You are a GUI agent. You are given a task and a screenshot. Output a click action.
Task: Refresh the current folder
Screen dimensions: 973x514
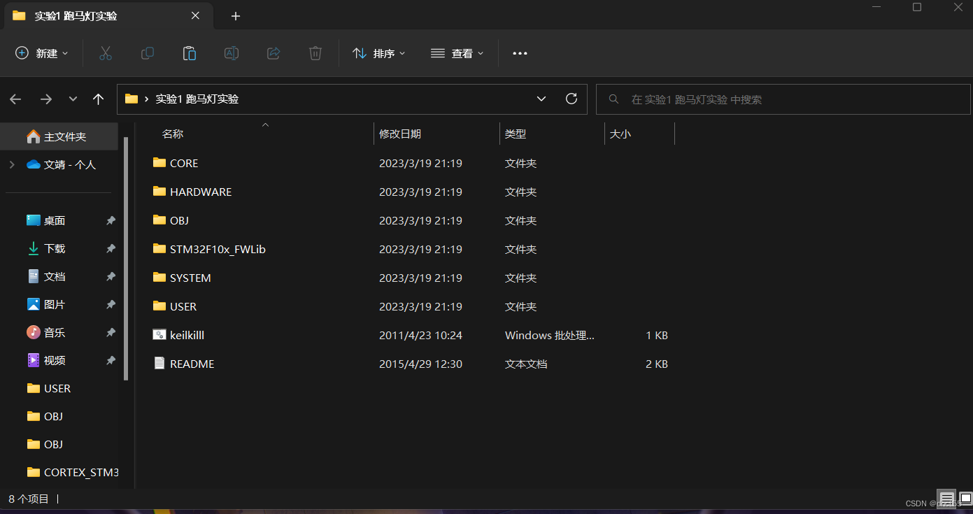tap(571, 99)
